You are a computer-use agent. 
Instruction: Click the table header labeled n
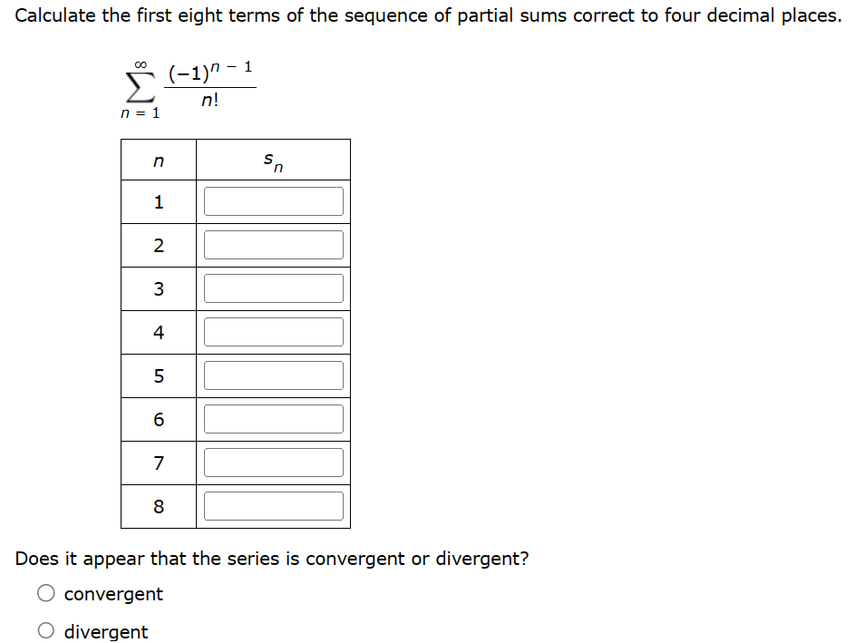[158, 159]
